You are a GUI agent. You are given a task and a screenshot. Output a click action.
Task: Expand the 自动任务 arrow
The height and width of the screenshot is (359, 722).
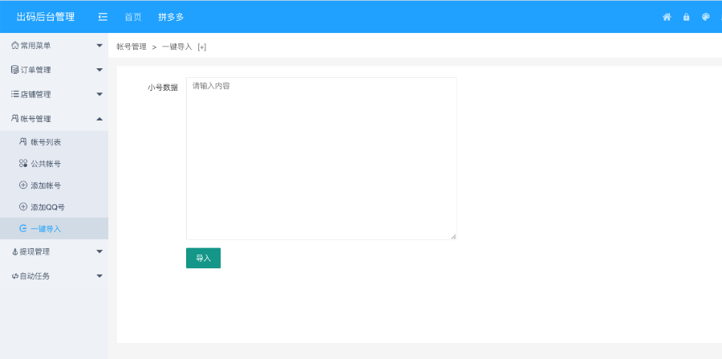click(x=99, y=276)
